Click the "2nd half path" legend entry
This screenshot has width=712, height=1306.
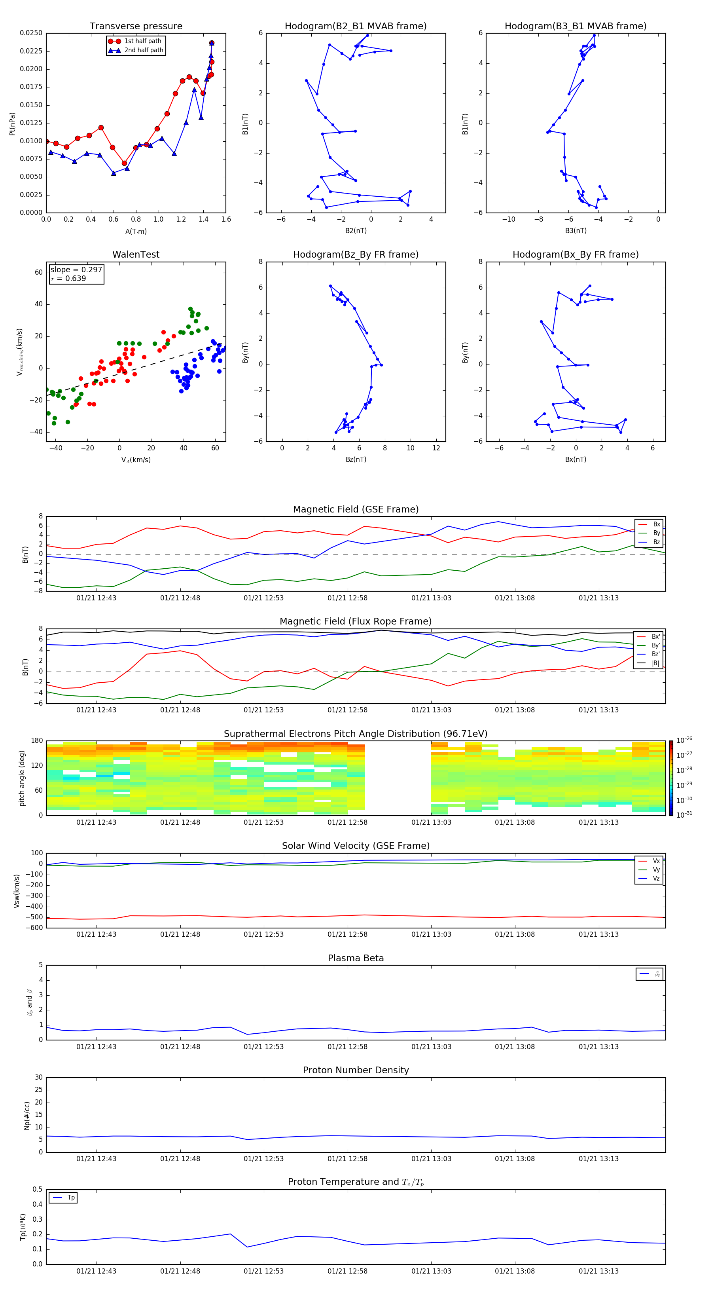click(135, 50)
